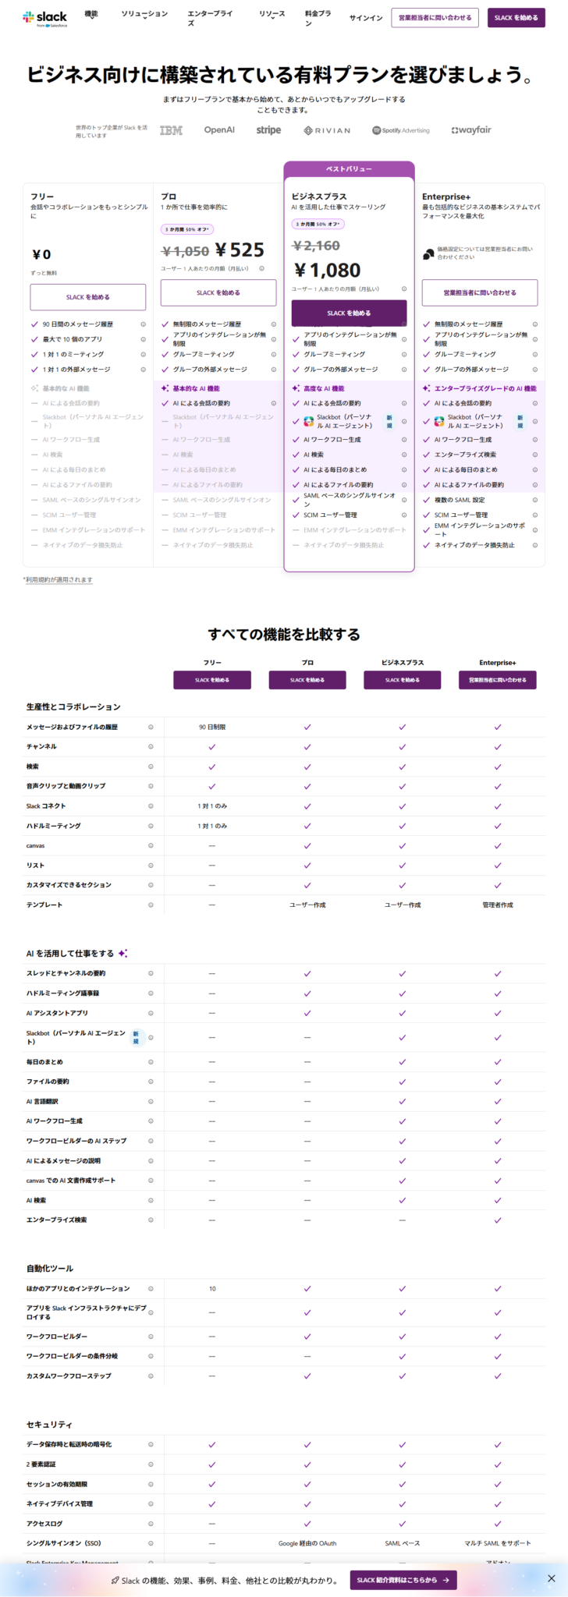Click SLACK を始める under プロ table column
Viewport: 568px width, 1597px height.
(307, 680)
